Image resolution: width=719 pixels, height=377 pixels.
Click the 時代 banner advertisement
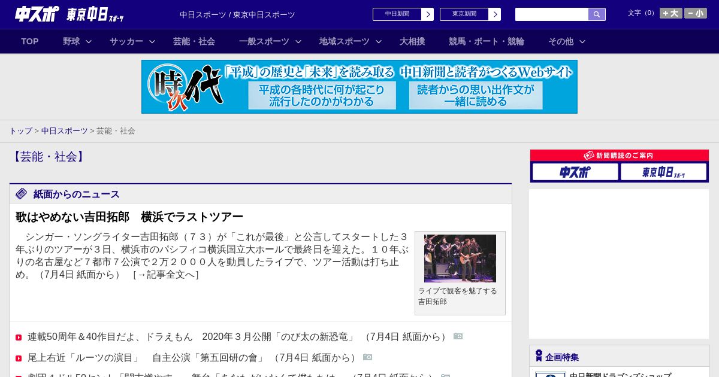(x=359, y=87)
